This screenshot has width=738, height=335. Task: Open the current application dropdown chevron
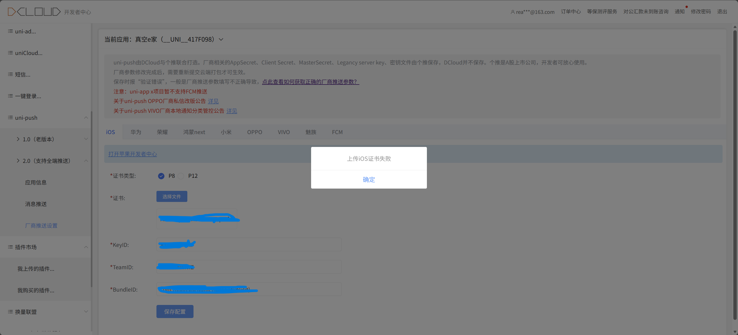tap(221, 40)
